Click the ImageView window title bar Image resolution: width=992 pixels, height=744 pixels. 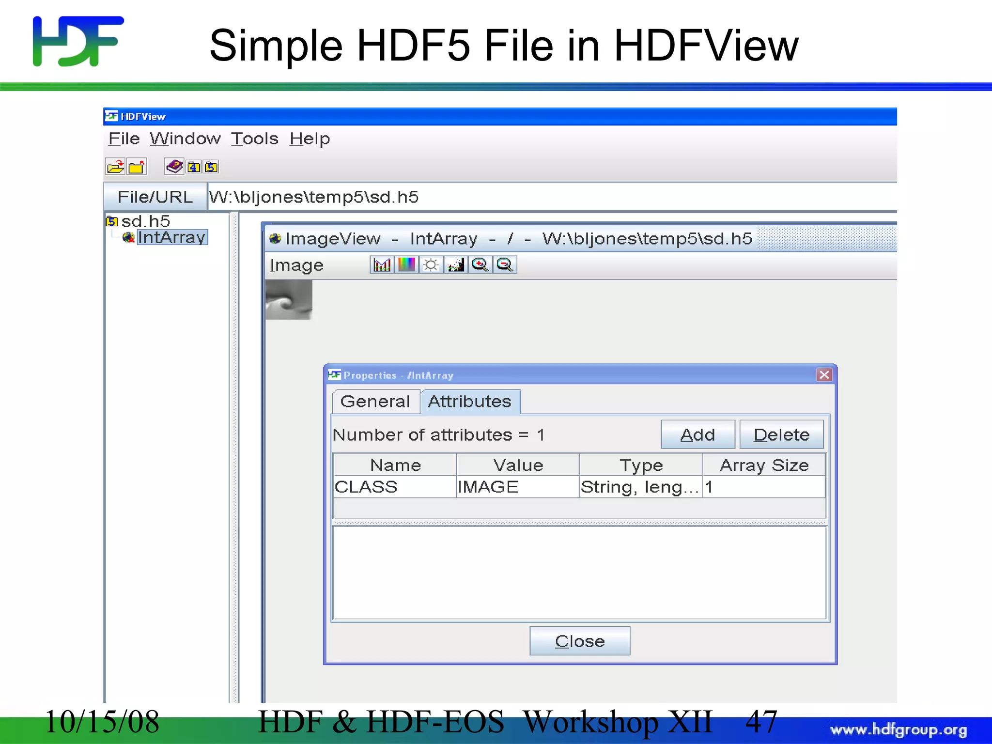pos(581,238)
